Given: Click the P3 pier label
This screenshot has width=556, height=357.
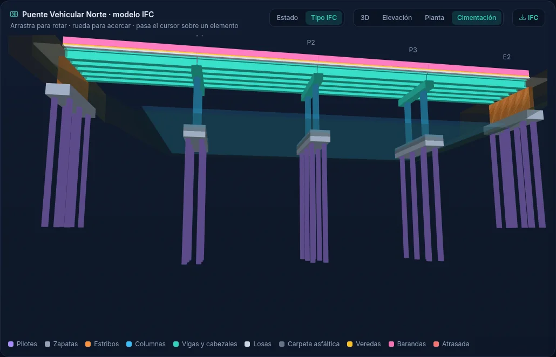Looking at the screenshot, I should tap(413, 50).
